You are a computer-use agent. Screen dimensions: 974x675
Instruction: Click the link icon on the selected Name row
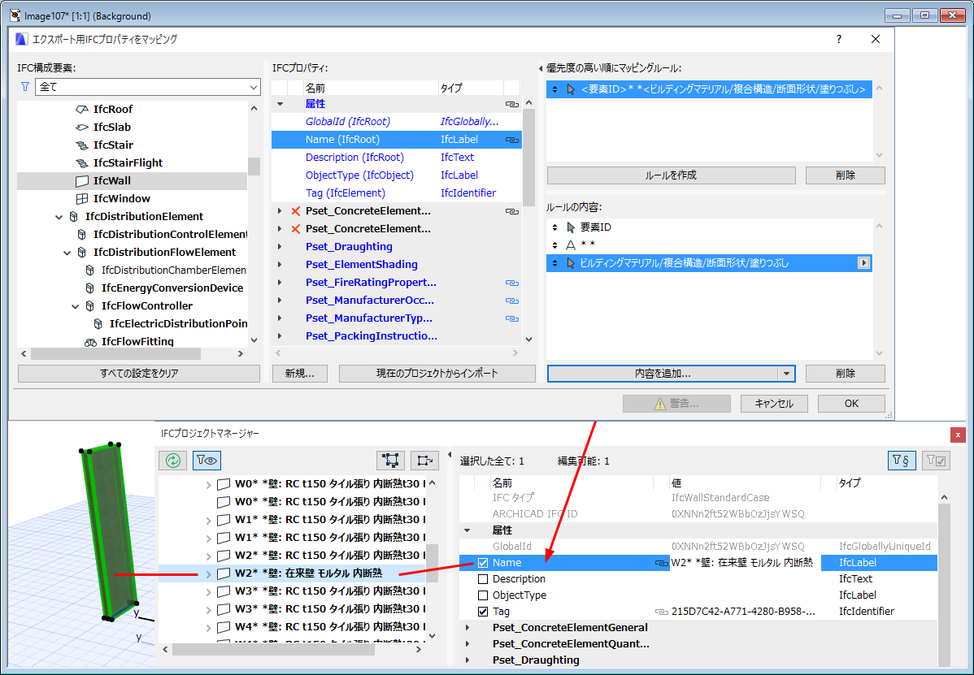662,564
